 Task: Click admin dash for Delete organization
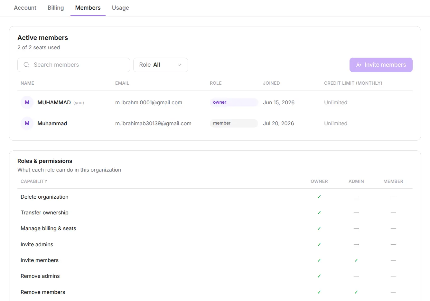(x=356, y=197)
